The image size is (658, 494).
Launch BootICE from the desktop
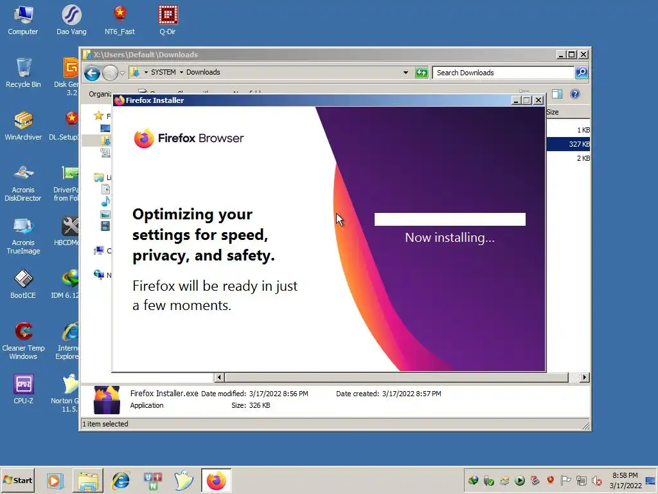[23, 284]
